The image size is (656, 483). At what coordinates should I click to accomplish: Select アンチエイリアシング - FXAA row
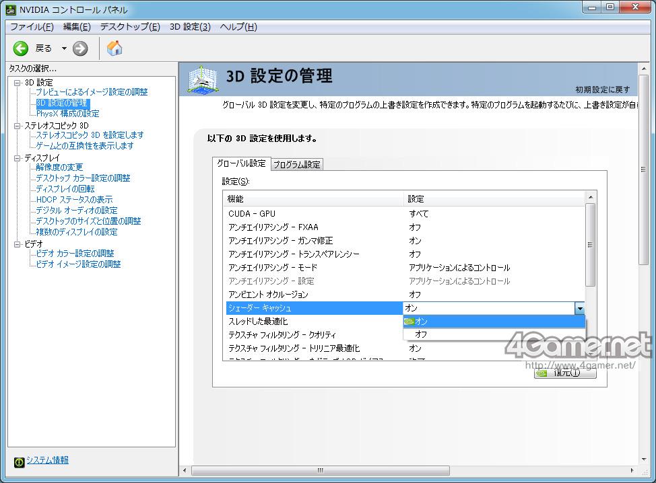pyautogui.click(x=405, y=227)
